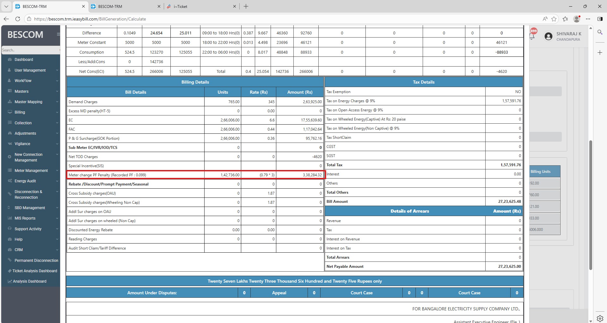Switch to the i-Ticket browser tab
Screen dimensions: 607x323
coord(201,6)
